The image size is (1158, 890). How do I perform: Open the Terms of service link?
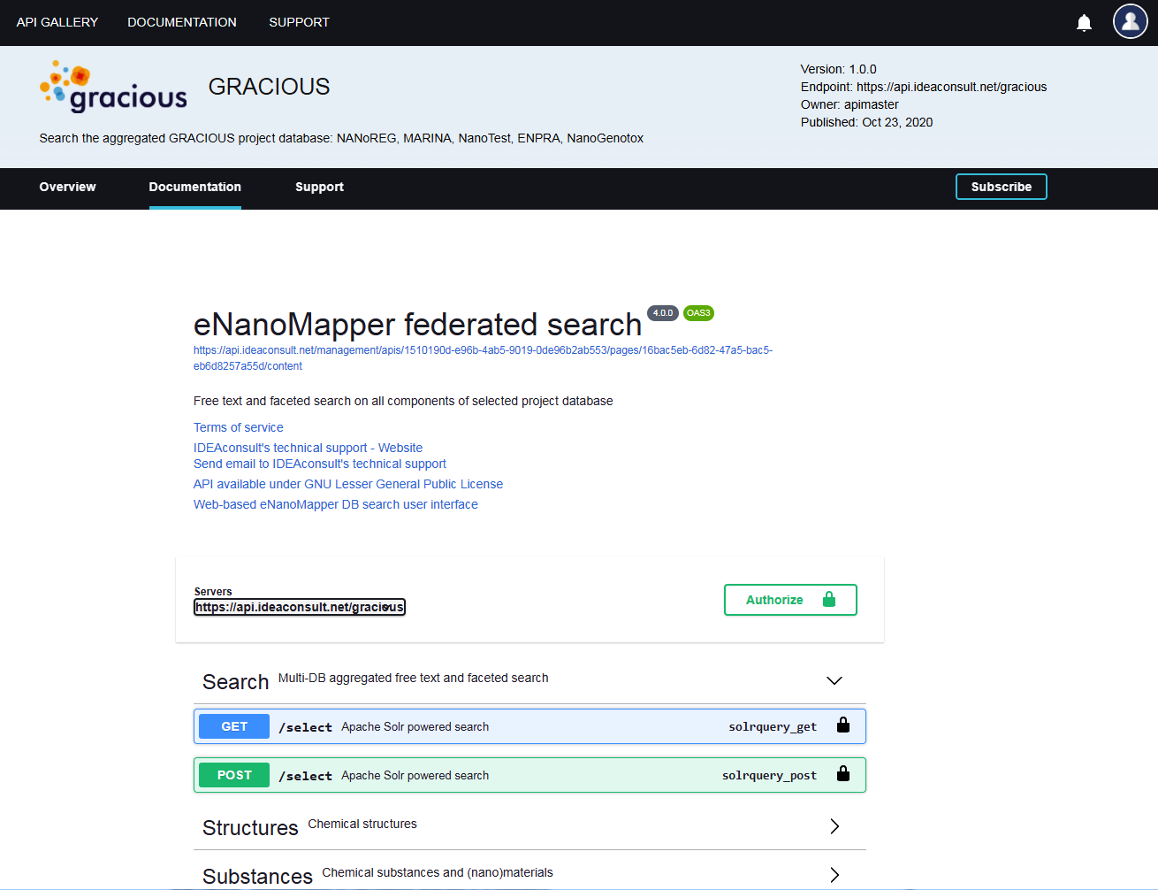pyautogui.click(x=239, y=427)
